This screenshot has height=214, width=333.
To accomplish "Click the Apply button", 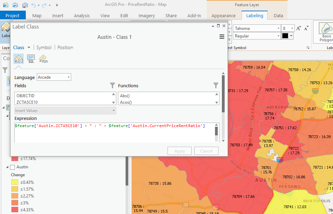I will (x=180, y=151).
